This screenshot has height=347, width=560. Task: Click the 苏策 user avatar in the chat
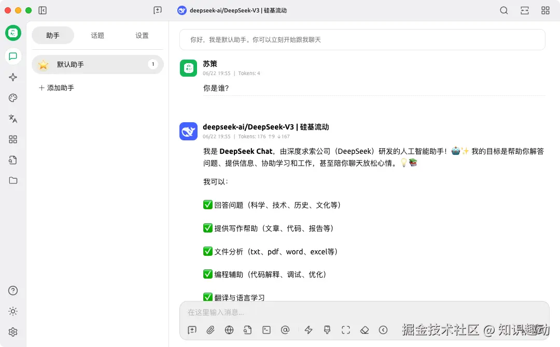click(189, 68)
